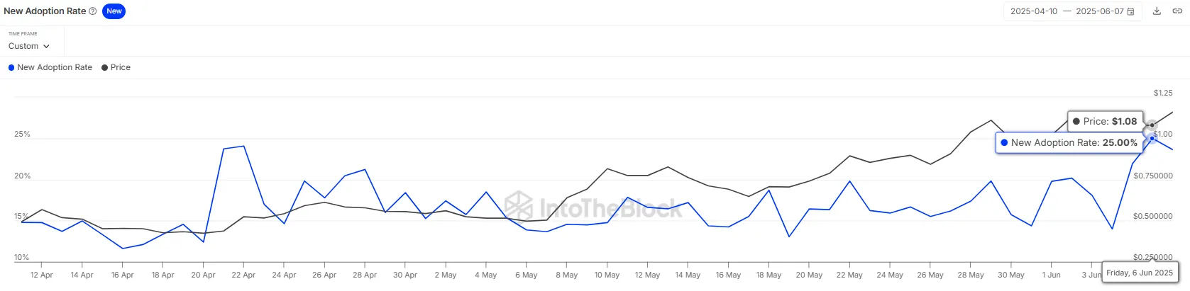
Task: Click the download chart data icon
Action: point(1157,11)
